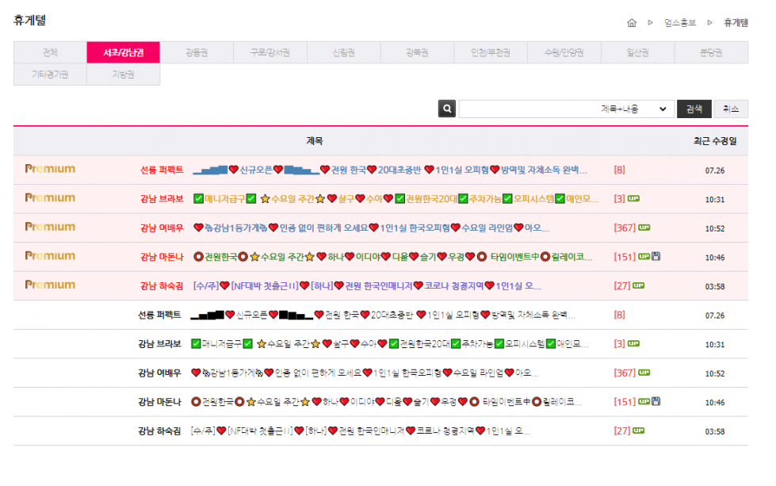Screen dimensions: 776x486
Task: Open non-premium 강남 하숙집 post title
Action: [361, 431]
